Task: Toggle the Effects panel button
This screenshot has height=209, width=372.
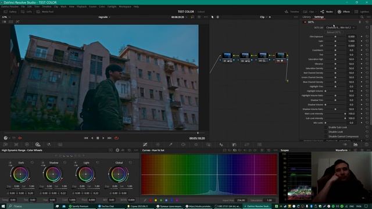Action: (x=344, y=12)
